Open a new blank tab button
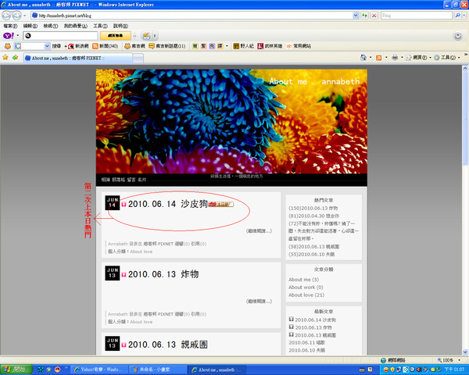Screen dimensions: 469x375 [x=138, y=59]
